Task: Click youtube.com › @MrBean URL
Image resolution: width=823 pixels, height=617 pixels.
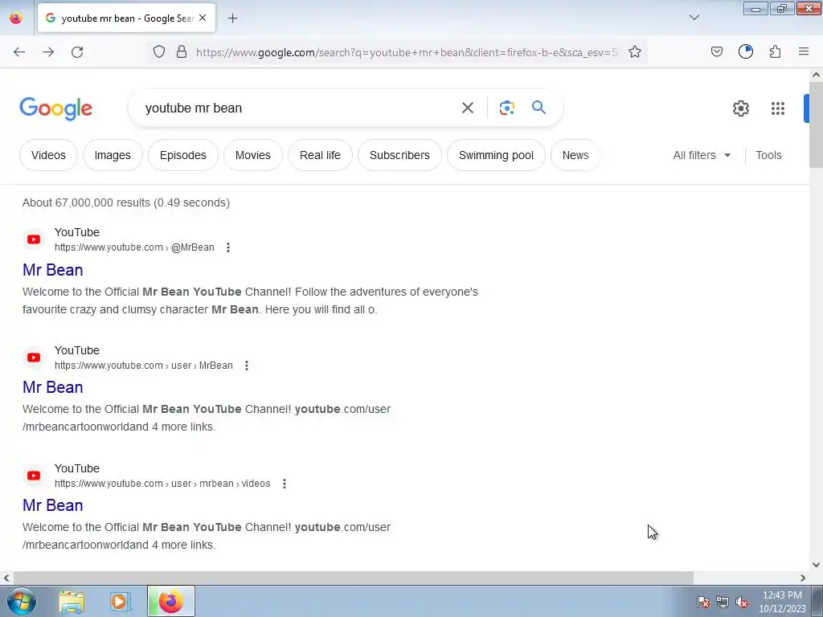Action: [x=134, y=247]
